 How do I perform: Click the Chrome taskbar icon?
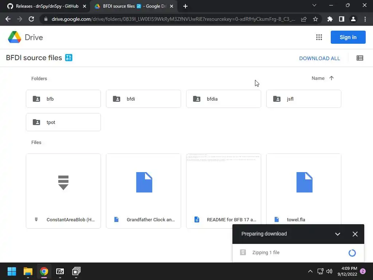coord(44,271)
